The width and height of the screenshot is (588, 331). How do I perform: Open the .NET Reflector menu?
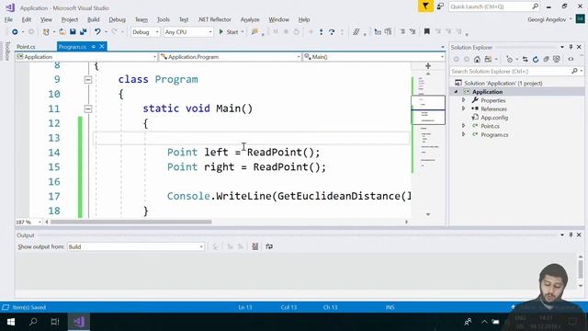pyautogui.click(x=215, y=19)
